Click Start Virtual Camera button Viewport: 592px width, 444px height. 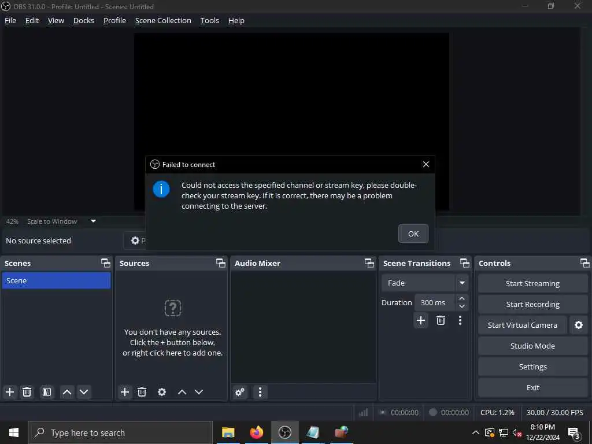click(x=522, y=325)
